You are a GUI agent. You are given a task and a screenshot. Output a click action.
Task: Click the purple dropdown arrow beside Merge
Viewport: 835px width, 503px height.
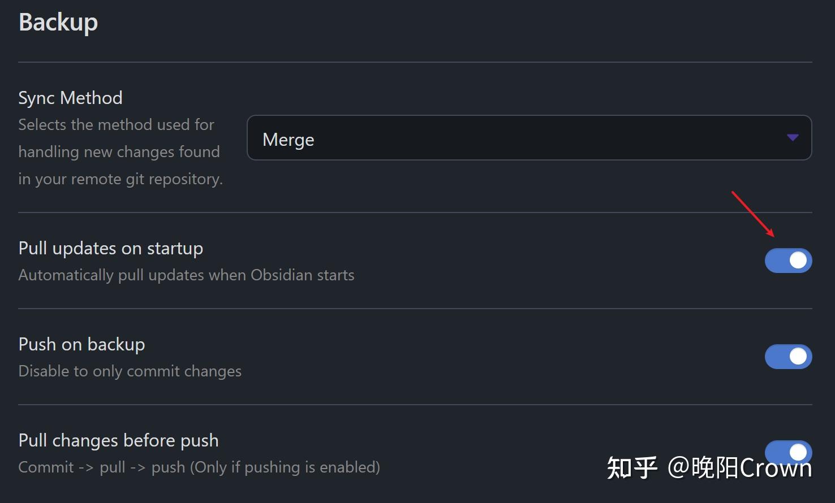click(793, 137)
